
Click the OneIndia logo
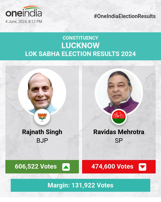(x=24, y=11)
